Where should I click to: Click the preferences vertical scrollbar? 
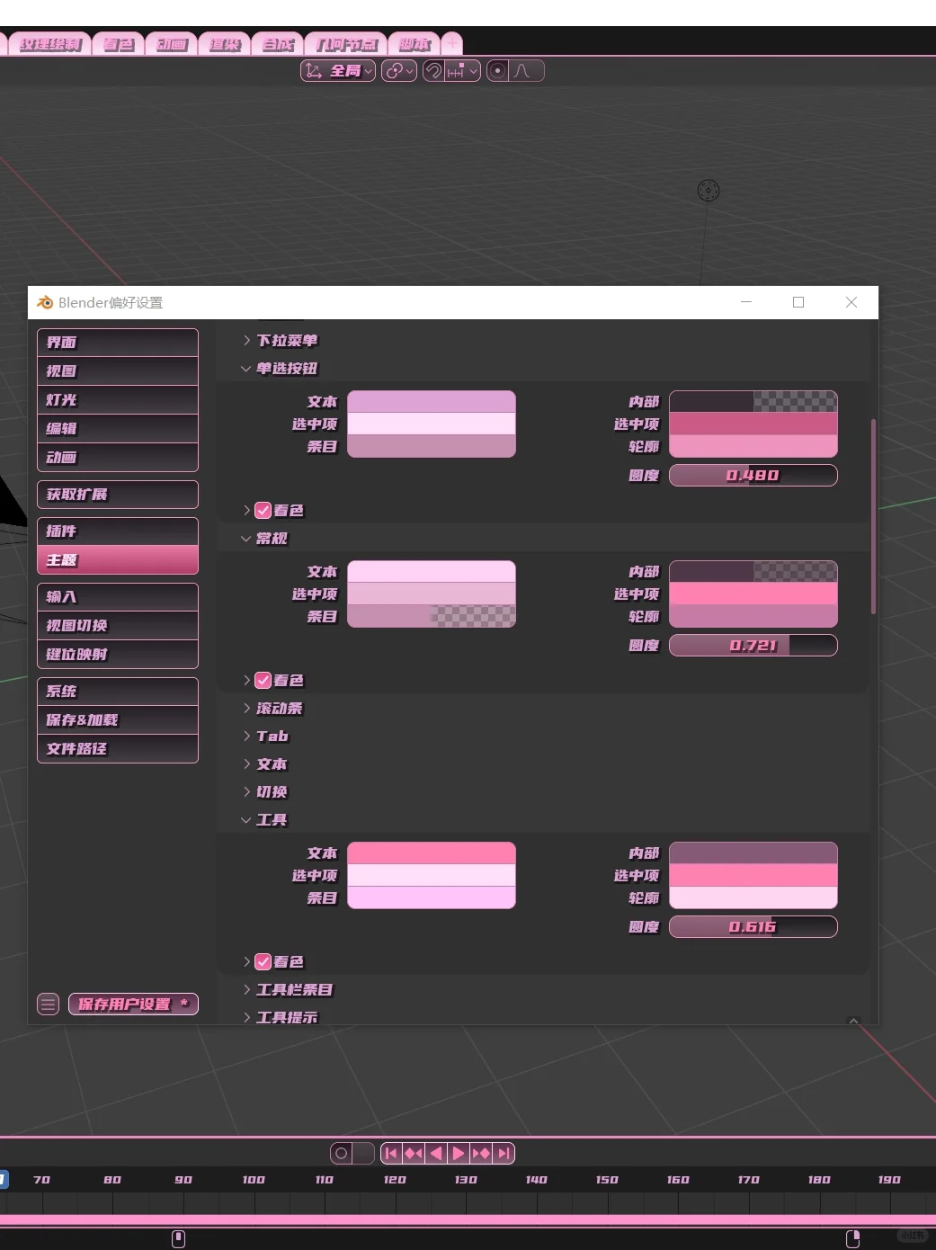(873, 516)
